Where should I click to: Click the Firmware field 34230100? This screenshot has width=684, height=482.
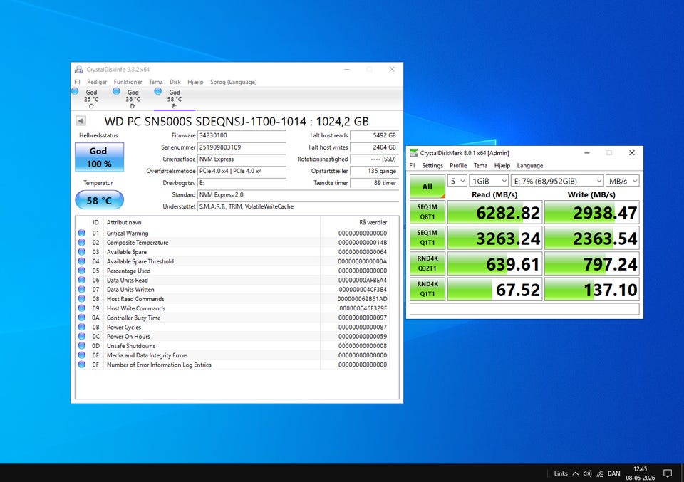coord(242,135)
